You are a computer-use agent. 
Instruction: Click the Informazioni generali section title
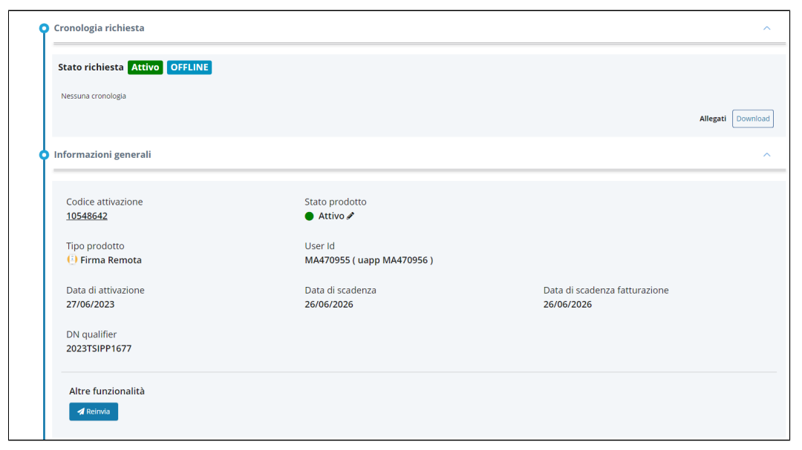point(102,155)
